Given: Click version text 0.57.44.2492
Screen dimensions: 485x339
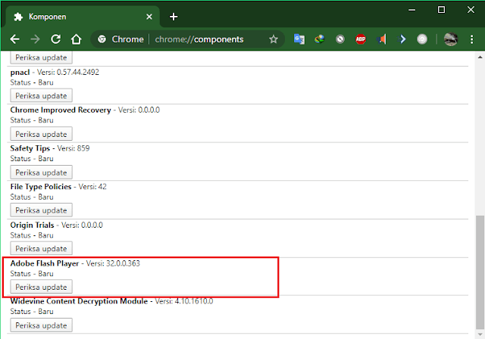Looking at the screenshot, I should pyautogui.click(x=78, y=72).
